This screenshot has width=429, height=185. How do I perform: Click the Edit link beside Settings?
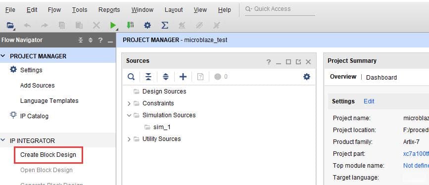click(369, 101)
